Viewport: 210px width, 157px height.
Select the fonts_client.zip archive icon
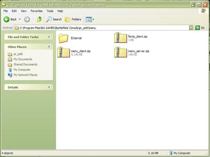121,38
